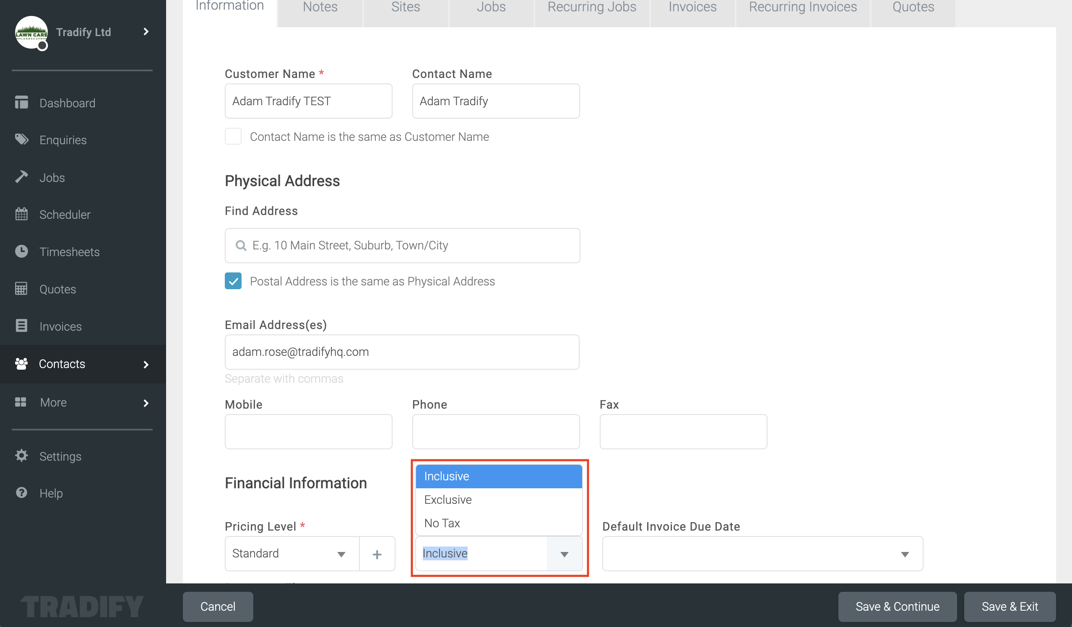This screenshot has height=627, width=1072.
Task: Click the Lawn Care company logo
Action: click(x=31, y=33)
